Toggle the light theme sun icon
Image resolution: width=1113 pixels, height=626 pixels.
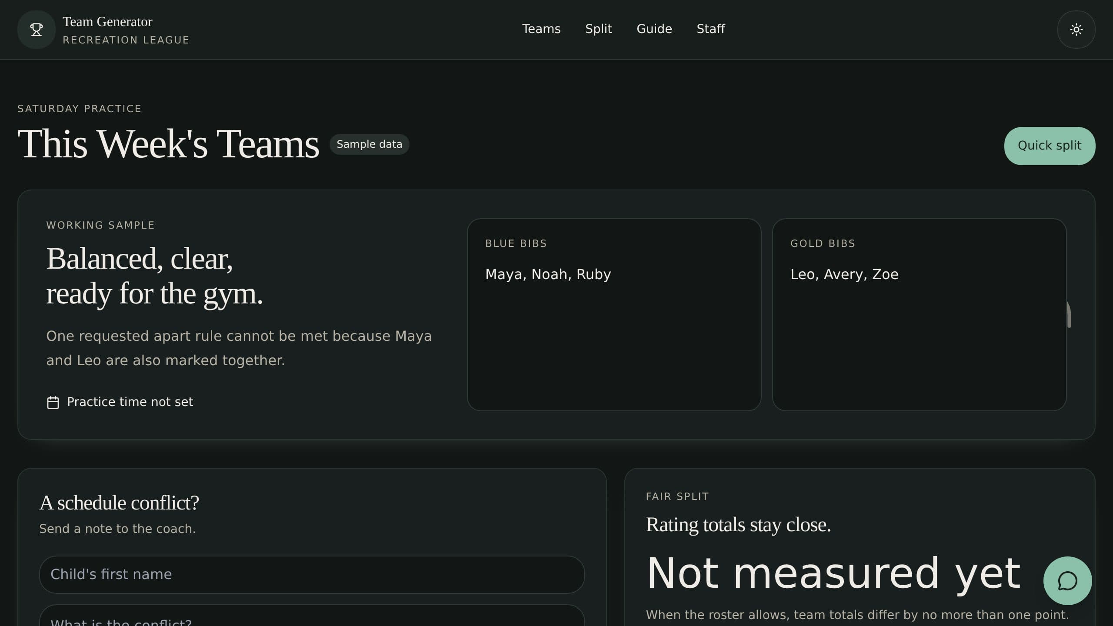click(1076, 30)
